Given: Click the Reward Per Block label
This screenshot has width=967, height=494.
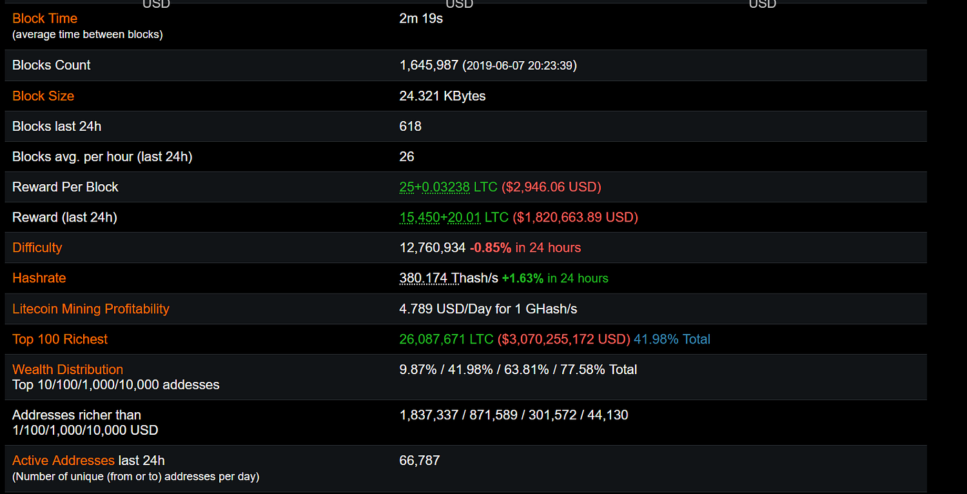Looking at the screenshot, I should tap(65, 187).
